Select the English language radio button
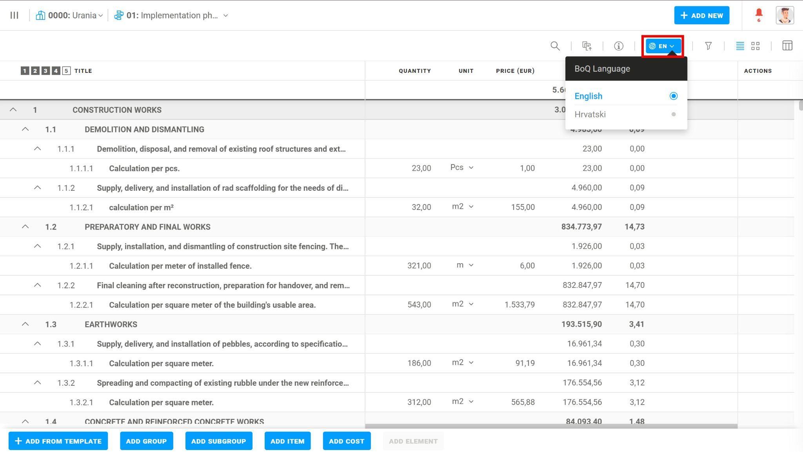 673,96
